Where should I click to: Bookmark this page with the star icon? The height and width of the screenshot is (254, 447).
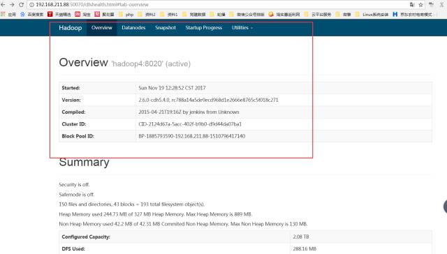click(x=420, y=5)
